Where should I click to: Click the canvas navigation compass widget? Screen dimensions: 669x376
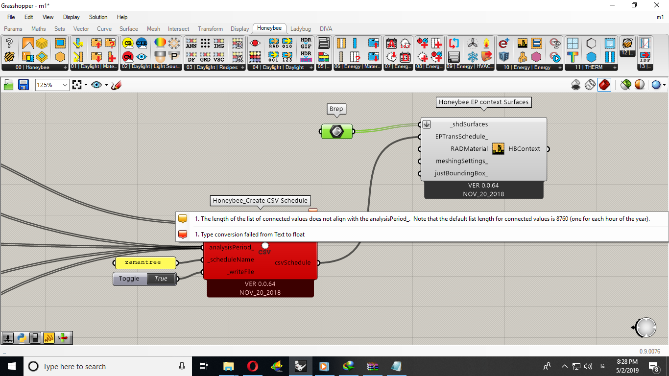point(645,328)
